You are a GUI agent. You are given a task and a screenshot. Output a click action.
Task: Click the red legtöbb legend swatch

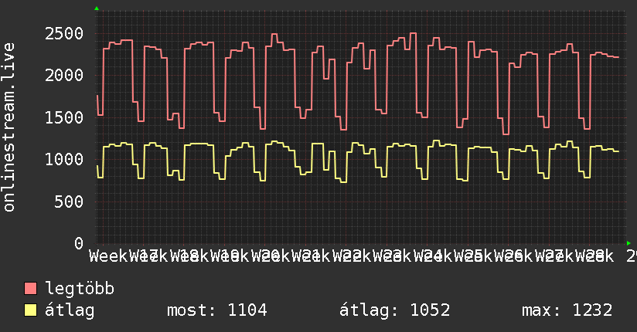point(30,289)
